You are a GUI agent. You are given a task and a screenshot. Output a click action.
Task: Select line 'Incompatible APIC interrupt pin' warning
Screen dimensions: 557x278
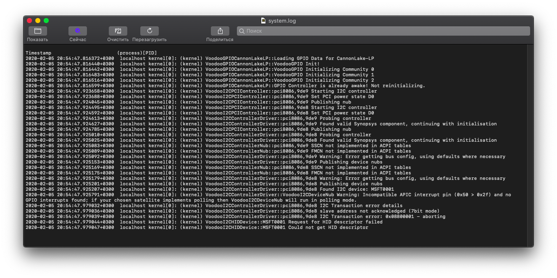268,197
